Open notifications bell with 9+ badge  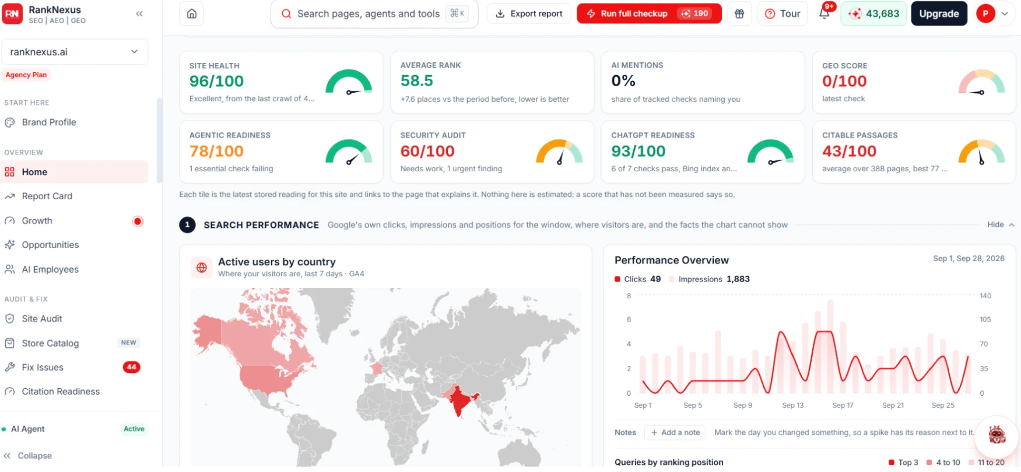coord(824,13)
